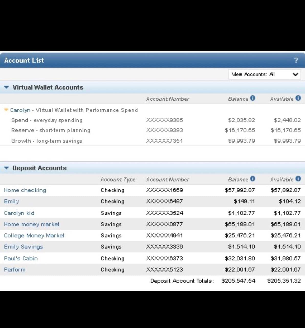Collapse the Deposit Accounts section
This screenshot has height=328, width=305.
point(7,168)
